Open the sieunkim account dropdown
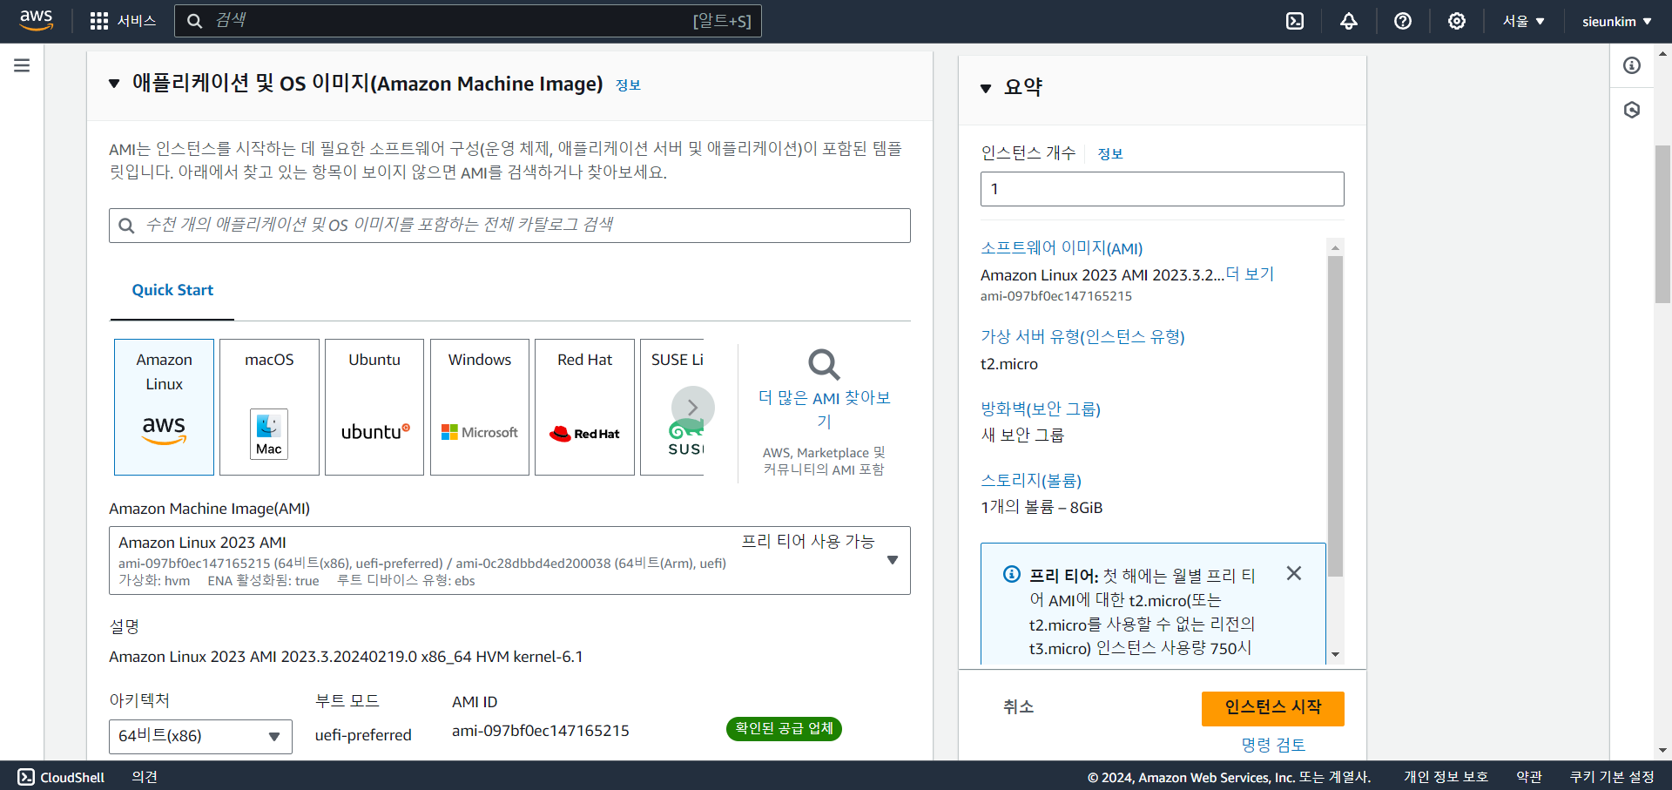 (1617, 21)
